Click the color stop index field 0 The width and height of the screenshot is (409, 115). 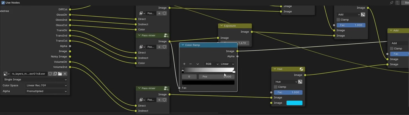(189, 77)
